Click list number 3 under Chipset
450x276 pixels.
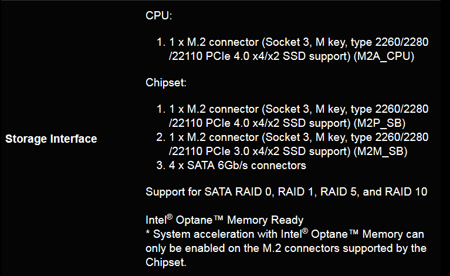pyautogui.click(x=161, y=166)
